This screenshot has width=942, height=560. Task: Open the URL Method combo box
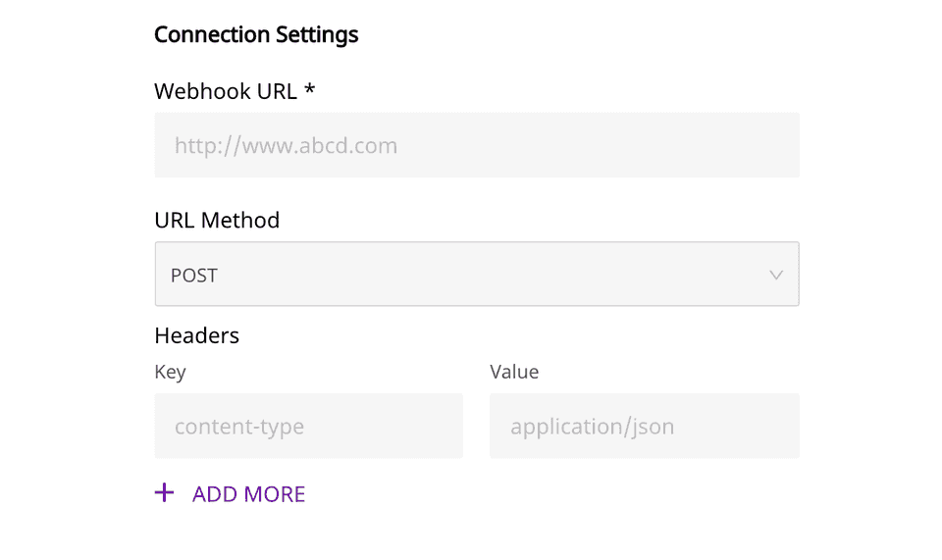(x=476, y=275)
